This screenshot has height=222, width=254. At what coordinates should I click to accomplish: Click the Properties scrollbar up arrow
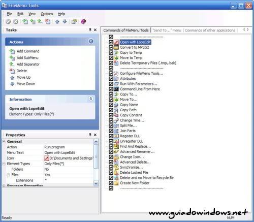coord(96,142)
